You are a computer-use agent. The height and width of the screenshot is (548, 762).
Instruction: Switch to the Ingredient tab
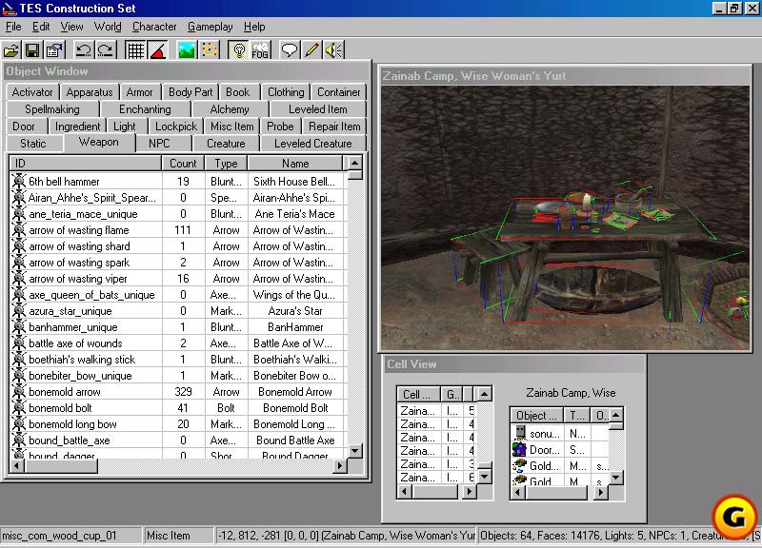pos(78,127)
